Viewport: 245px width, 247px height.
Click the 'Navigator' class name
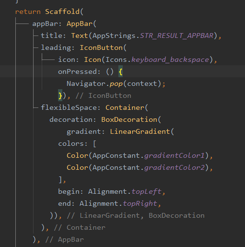[x=86, y=84]
